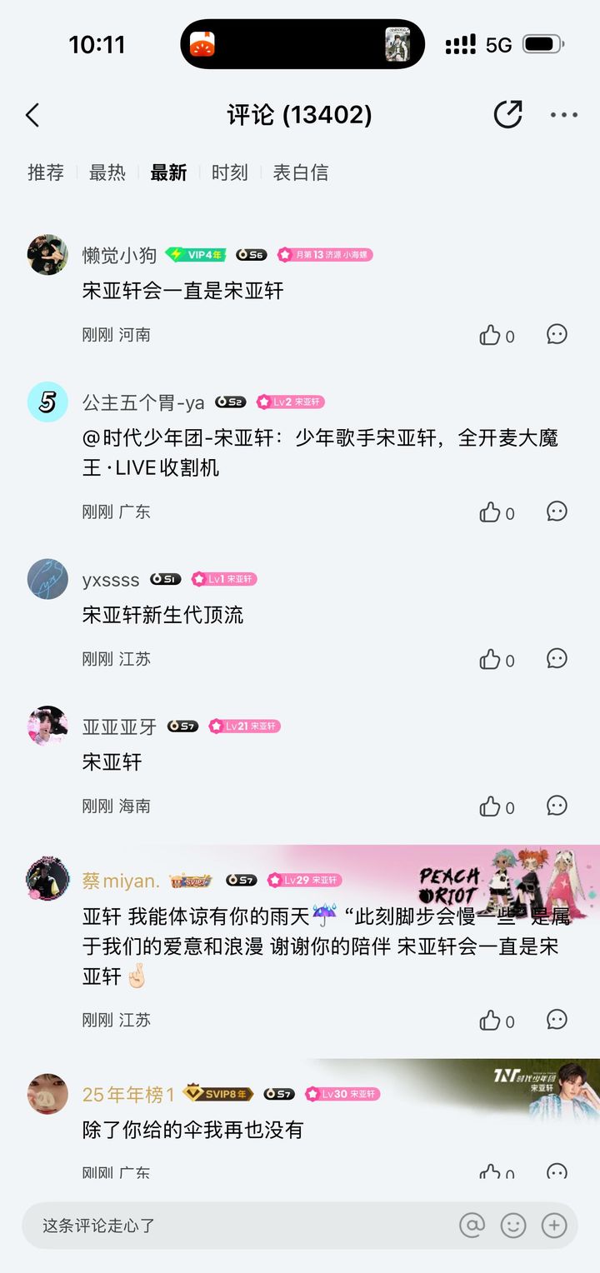The height and width of the screenshot is (1273, 600).
Task: Like 亚亚亚牙's comment with thumbs-up
Action: (489, 806)
